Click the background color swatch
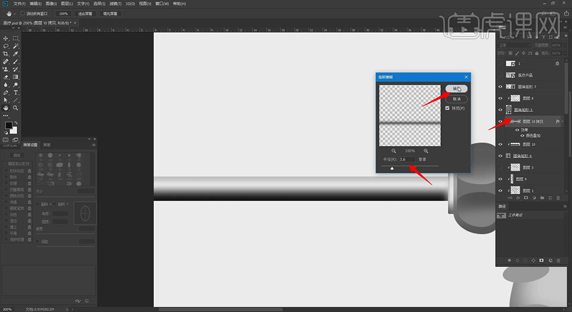 click(14, 130)
